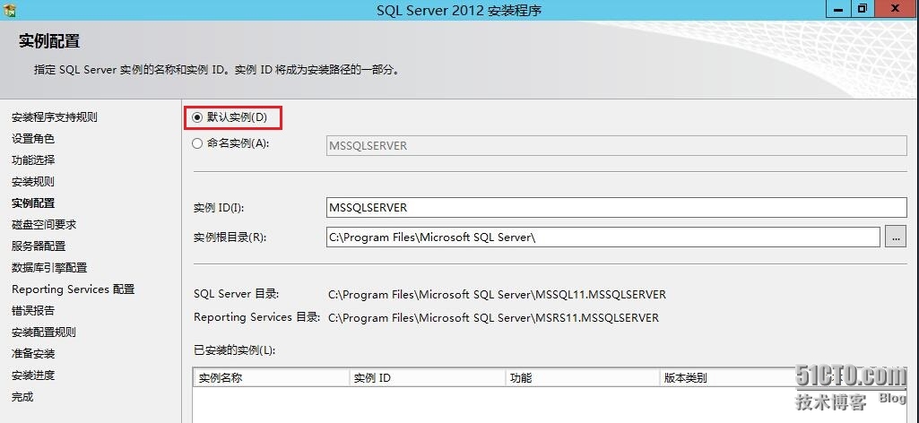Click the Reporting Services directory path MSRS11.MSSQLSERVER

click(493, 317)
